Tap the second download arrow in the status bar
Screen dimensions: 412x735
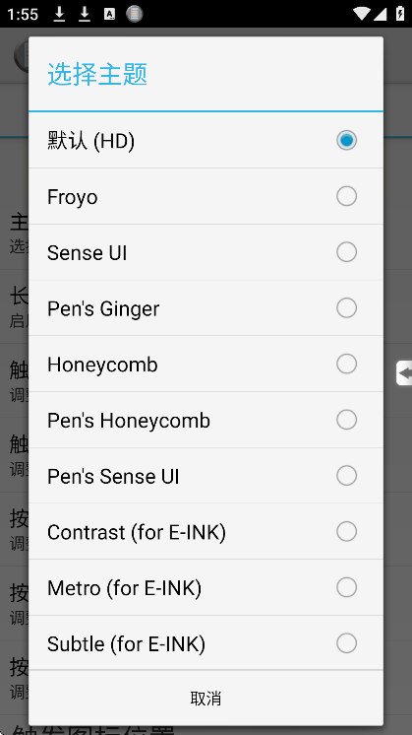[85, 14]
